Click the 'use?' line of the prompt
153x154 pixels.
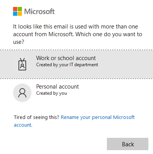click(18, 42)
